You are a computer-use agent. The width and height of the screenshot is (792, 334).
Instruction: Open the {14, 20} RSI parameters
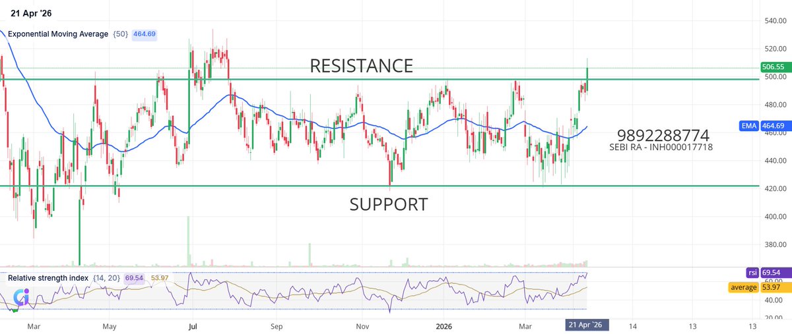point(106,278)
